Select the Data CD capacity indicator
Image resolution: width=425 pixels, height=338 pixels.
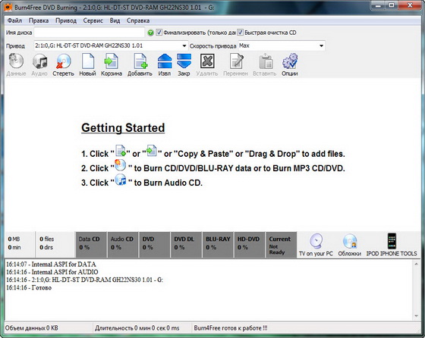91,244
